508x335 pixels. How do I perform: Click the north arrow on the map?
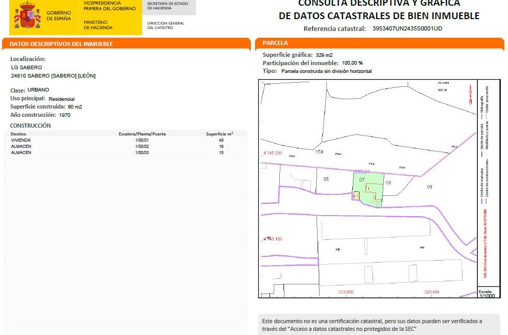[470, 95]
